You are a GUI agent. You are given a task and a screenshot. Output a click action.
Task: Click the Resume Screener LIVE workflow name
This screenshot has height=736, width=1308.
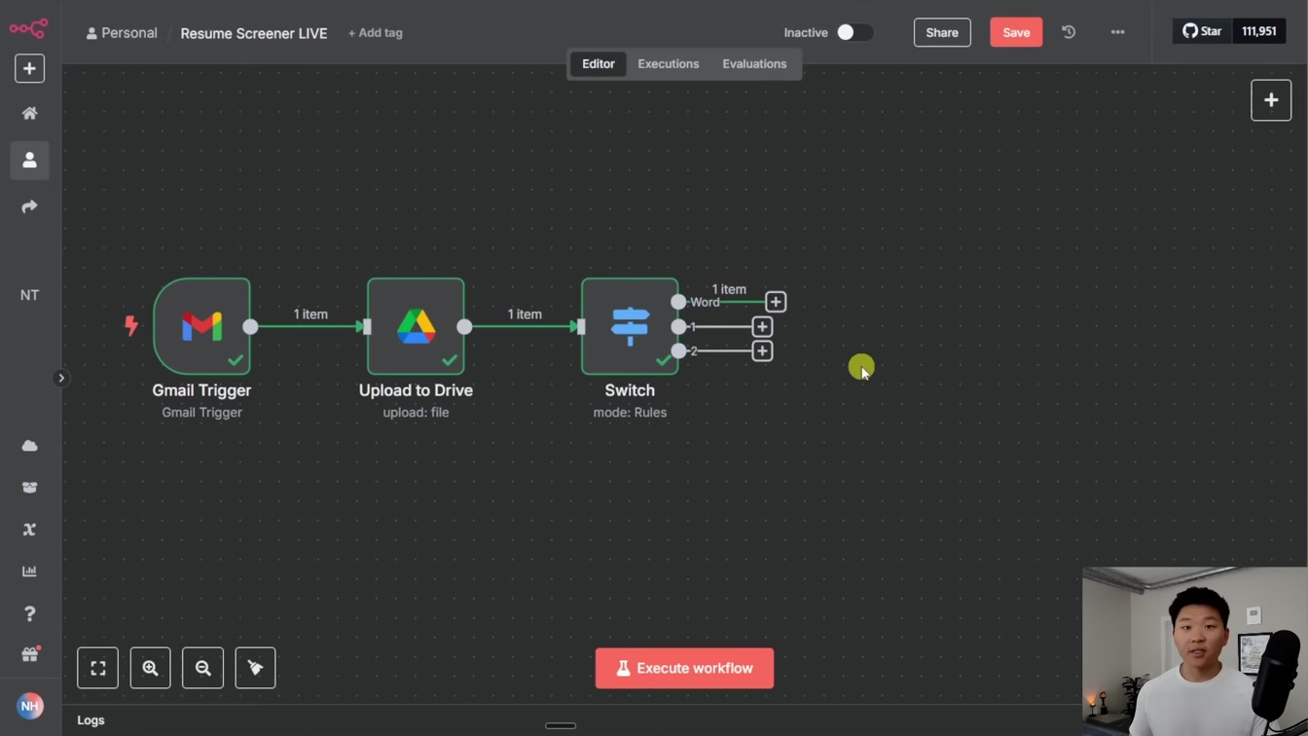(254, 33)
